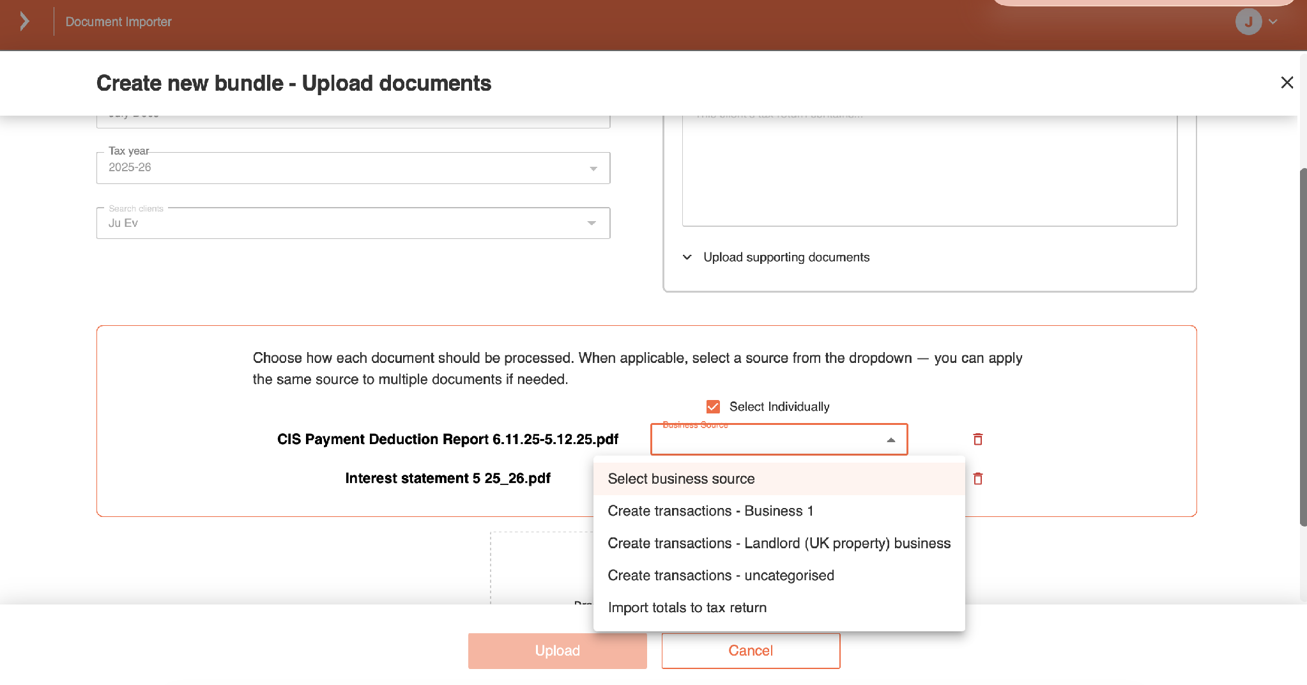Open the Search clients dropdown
The image size is (1307, 685).
tap(353, 223)
